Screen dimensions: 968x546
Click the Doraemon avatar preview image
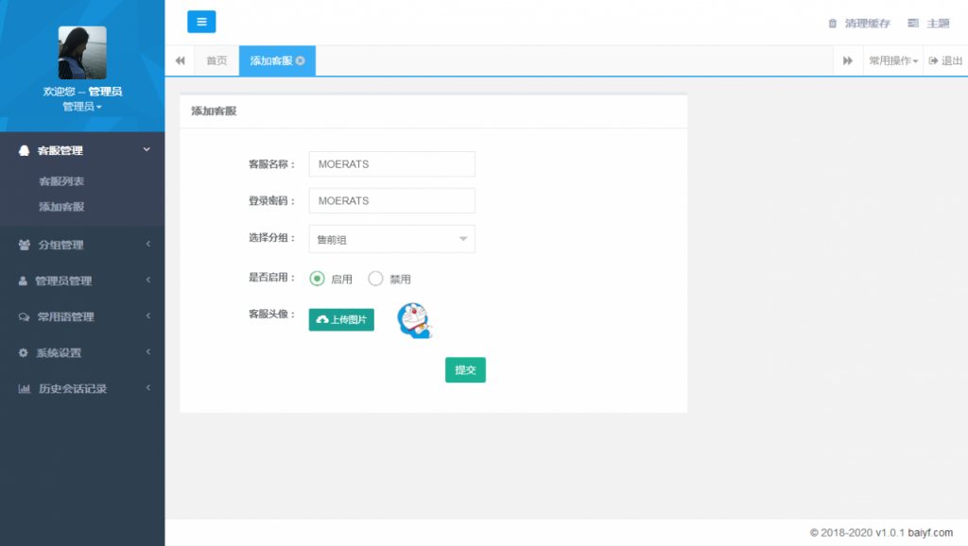click(413, 320)
